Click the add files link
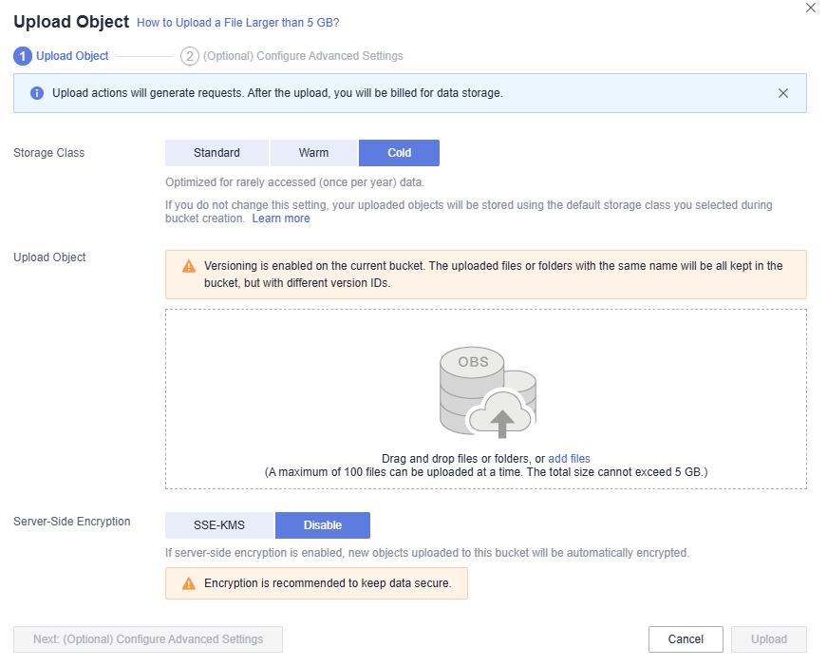This screenshot has width=827, height=666. tap(569, 459)
